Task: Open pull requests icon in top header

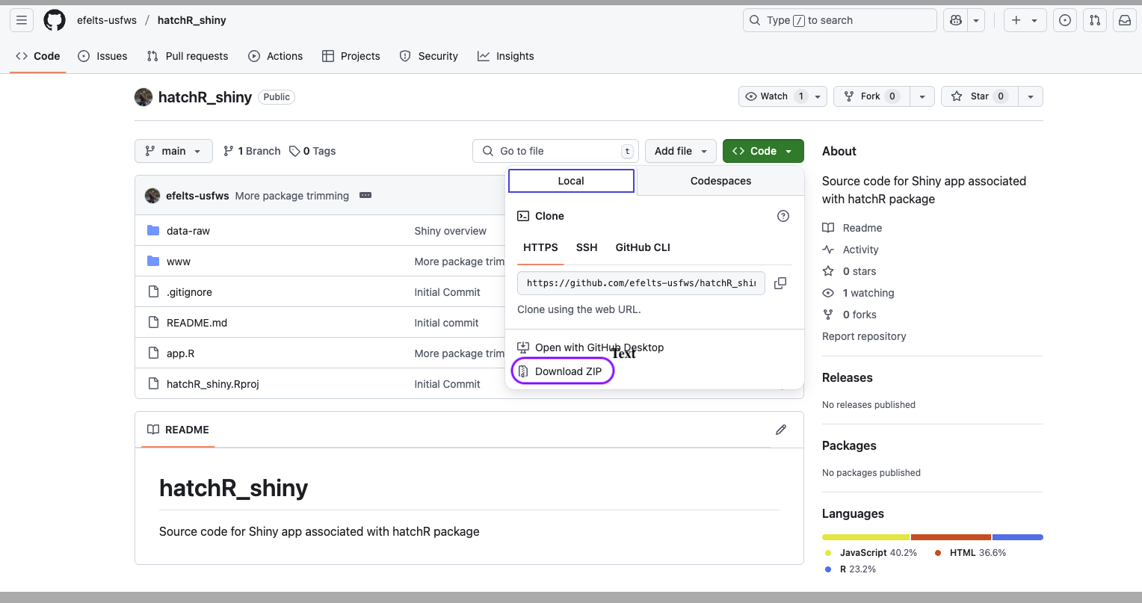Action: coord(1095,20)
